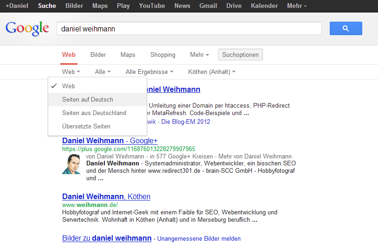
Task: Open the Daniel Weihmann - Google+ result
Action: (x=110, y=140)
